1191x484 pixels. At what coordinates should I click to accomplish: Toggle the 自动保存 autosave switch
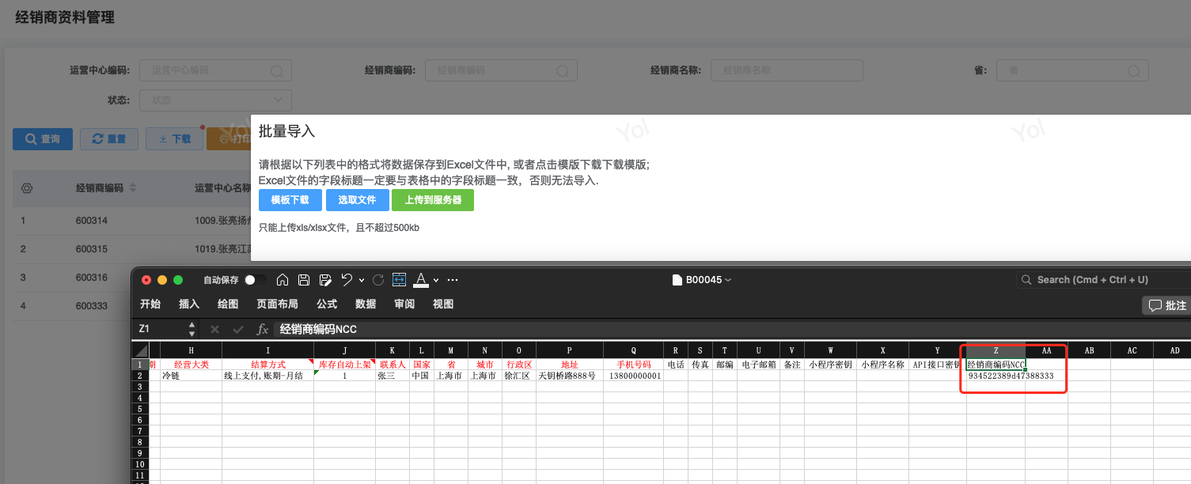click(255, 280)
